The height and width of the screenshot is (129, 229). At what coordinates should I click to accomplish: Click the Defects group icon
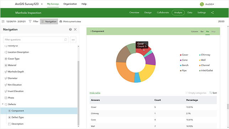pos(6,104)
